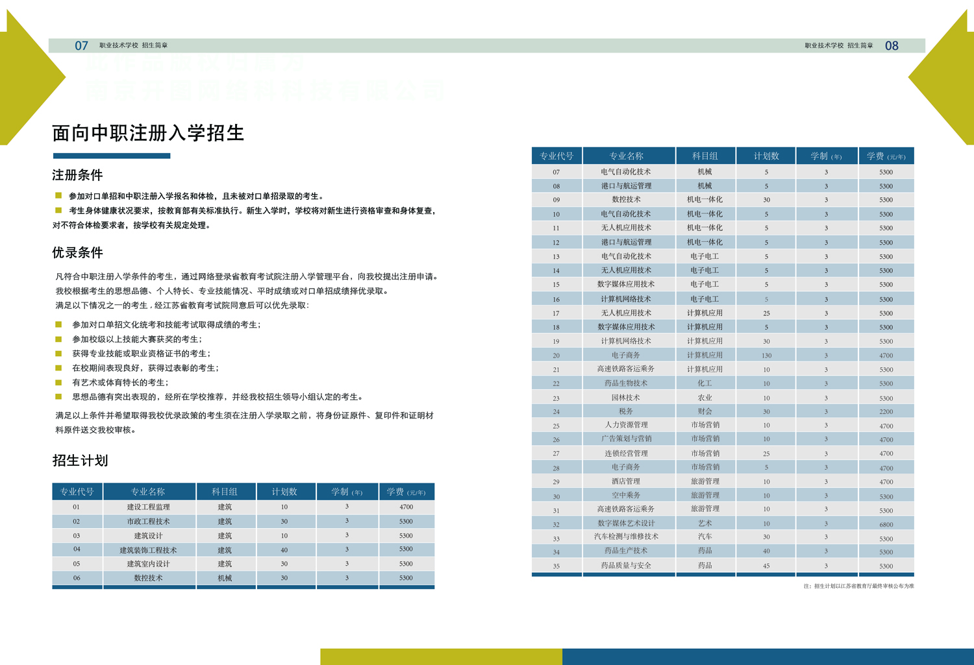Click the footnote 注:招生计划以江苏省教育厅最终审核公布为准
The width and height of the screenshot is (974, 665).
point(858,586)
